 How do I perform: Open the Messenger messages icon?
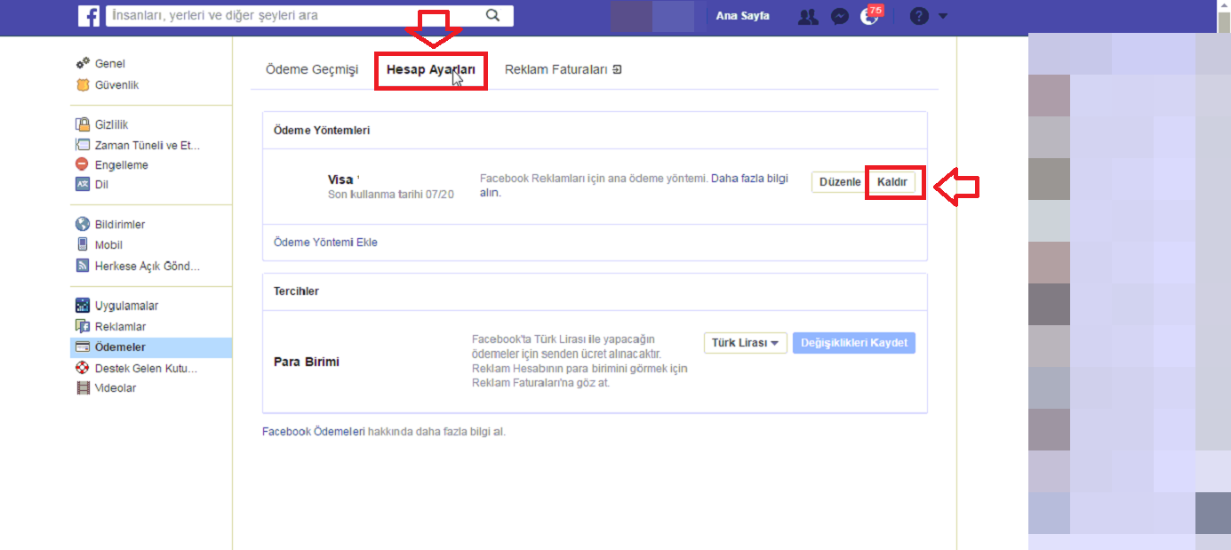coord(840,16)
